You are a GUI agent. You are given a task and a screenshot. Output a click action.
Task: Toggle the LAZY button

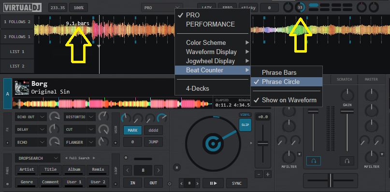(206, 7)
